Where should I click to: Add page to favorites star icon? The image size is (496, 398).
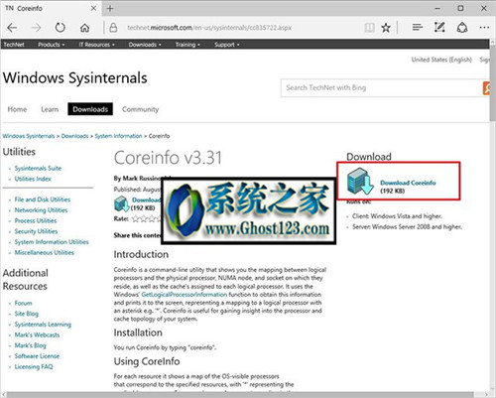386,28
